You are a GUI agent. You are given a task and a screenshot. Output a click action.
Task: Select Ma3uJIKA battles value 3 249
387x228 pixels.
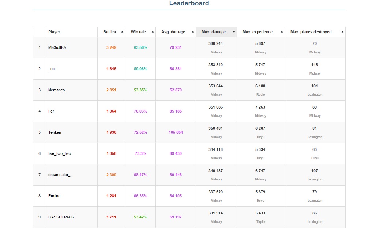point(111,47)
